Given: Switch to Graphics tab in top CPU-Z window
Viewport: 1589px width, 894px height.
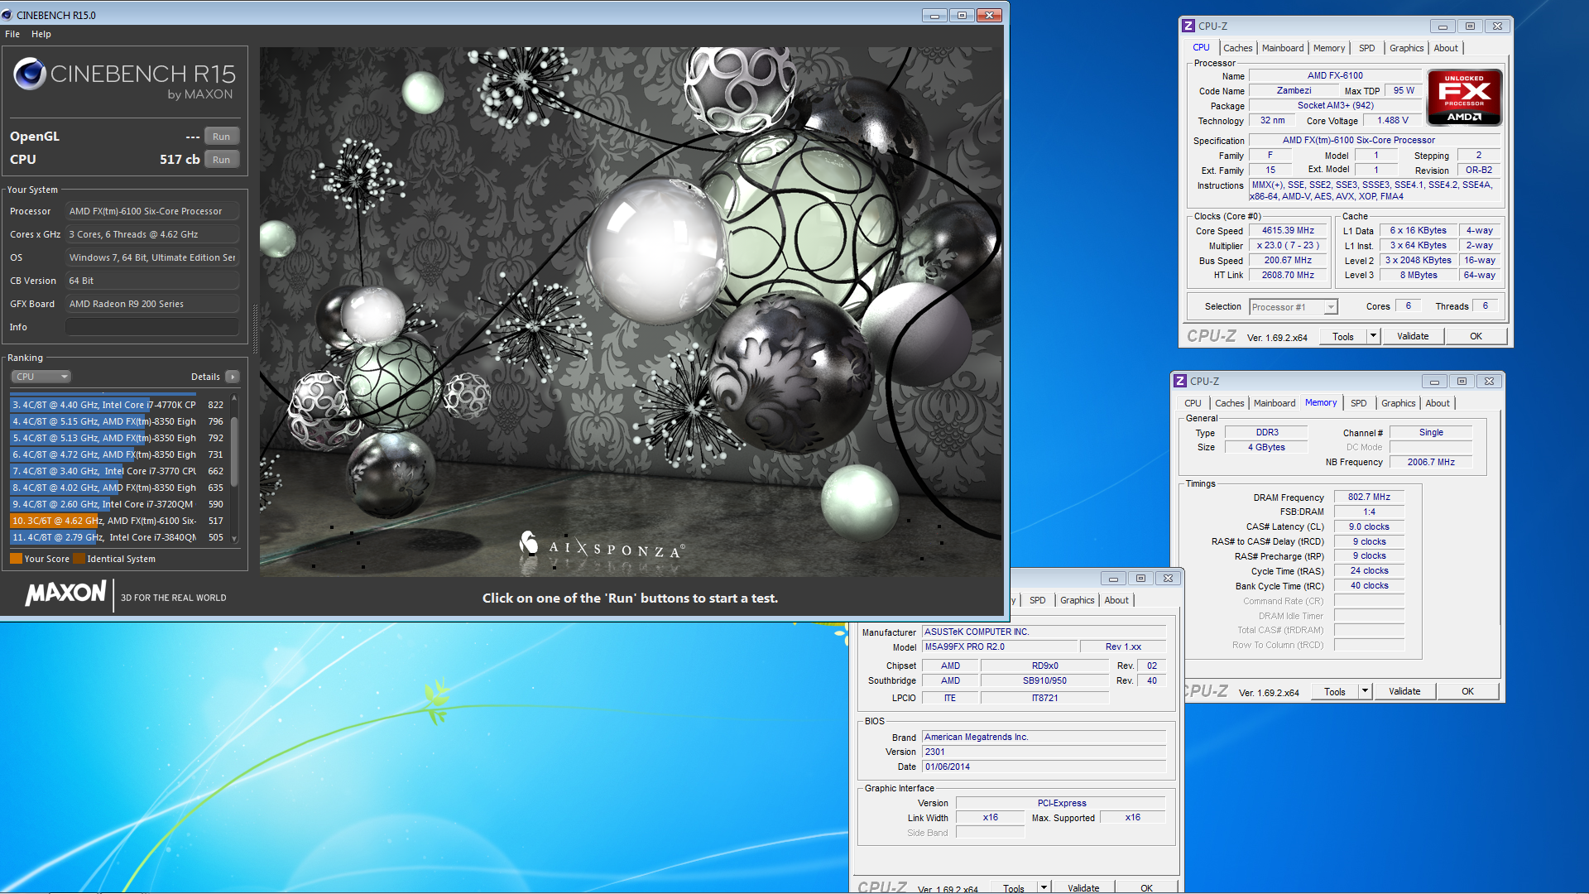Looking at the screenshot, I should pyautogui.click(x=1406, y=48).
